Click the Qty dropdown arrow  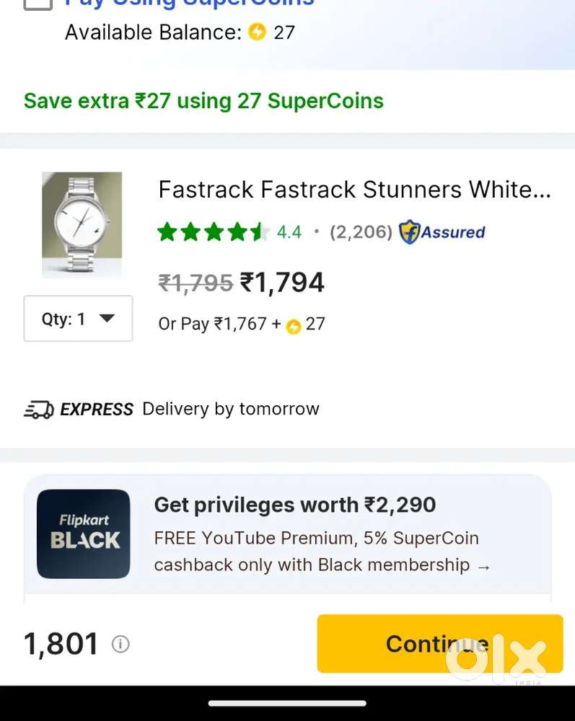[107, 318]
